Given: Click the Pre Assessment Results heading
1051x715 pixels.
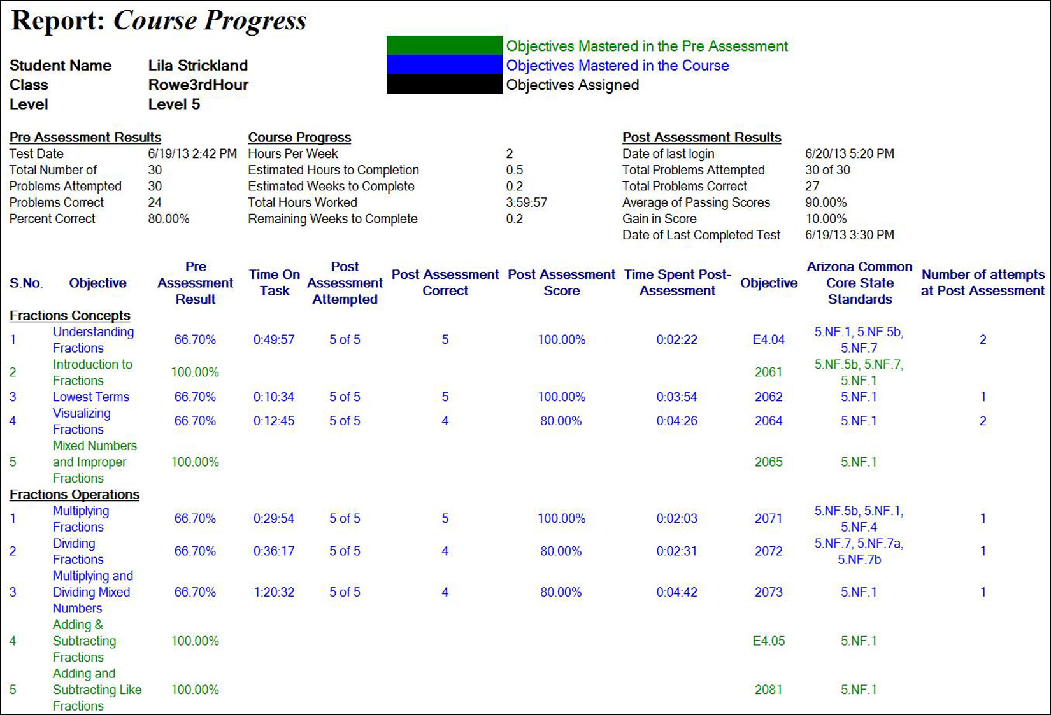Looking at the screenshot, I should (85, 137).
